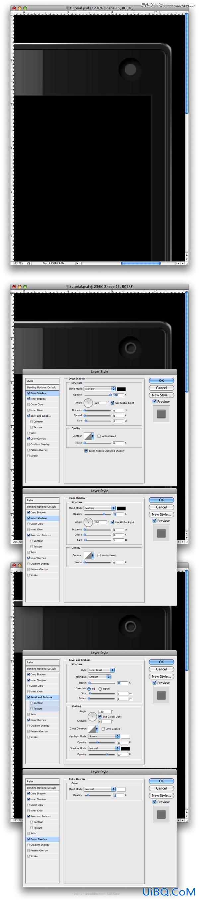Select Inner Glow row in the Color Overlay dialog
This screenshot has width=199, height=900.
[42, 810]
